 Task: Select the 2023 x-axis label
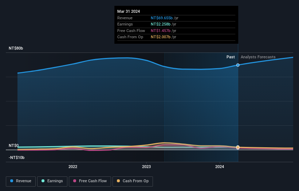(146, 167)
